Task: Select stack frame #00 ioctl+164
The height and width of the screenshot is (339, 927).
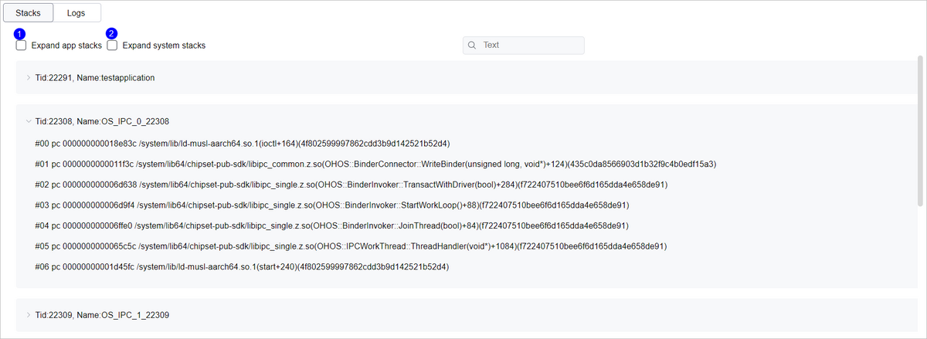Action: point(242,144)
